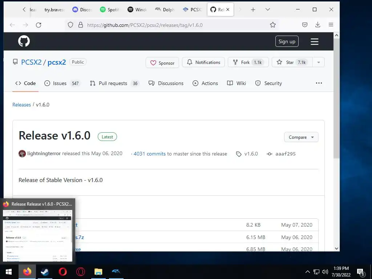Image resolution: width=372 pixels, height=279 pixels.
Task: Open Steam from the taskbar
Action: point(45,272)
